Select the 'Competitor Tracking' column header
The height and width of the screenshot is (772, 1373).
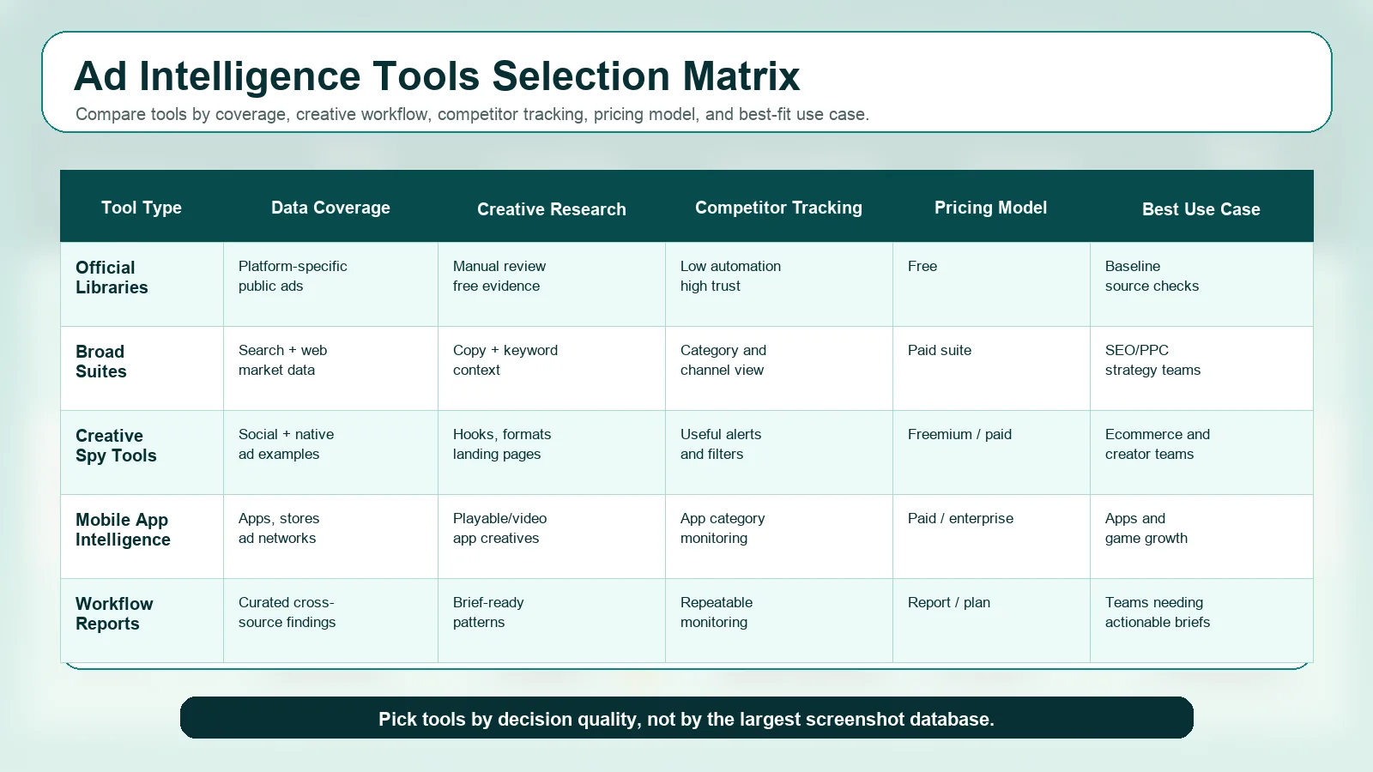click(778, 208)
